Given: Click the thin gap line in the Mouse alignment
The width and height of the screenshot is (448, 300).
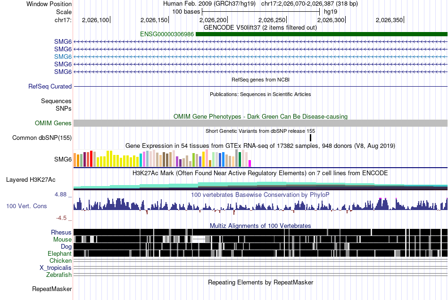Looking at the screenshot, I should coord(199,239).
